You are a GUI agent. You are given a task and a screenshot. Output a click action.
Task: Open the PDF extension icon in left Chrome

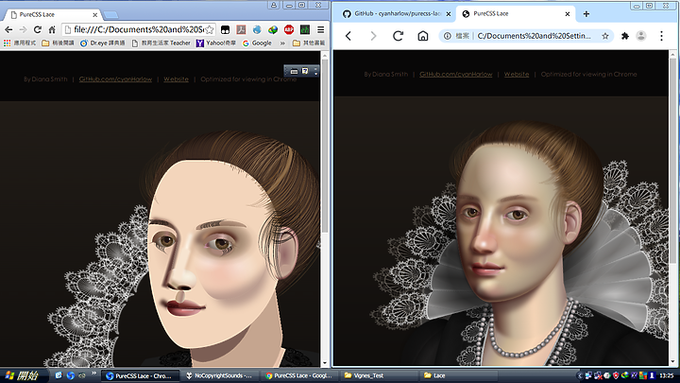click(241, 29)
